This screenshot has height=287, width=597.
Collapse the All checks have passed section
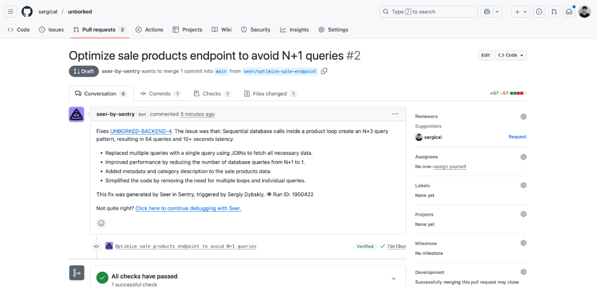[x=393, y=278]
